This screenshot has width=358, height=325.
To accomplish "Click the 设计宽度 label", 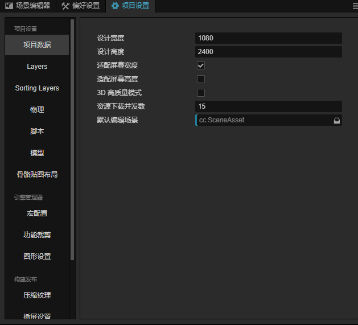I will pos(110,38).
